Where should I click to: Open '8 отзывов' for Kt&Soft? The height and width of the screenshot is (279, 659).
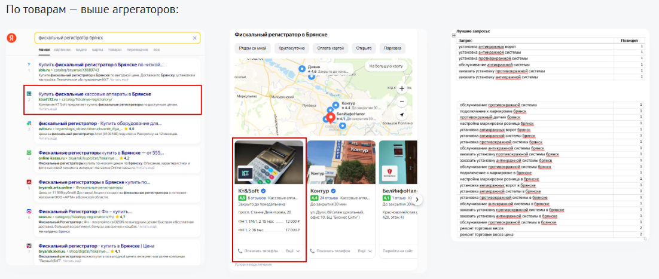[257, 198]
